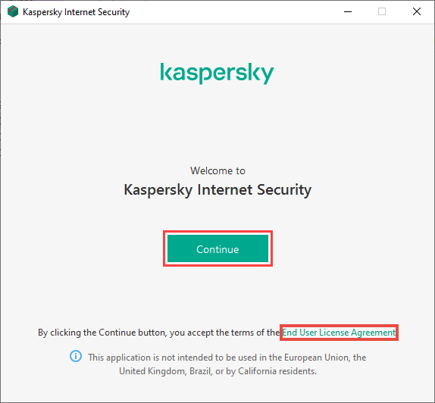Click the bold Kaspersky Internet Security heading

[217, 190]
